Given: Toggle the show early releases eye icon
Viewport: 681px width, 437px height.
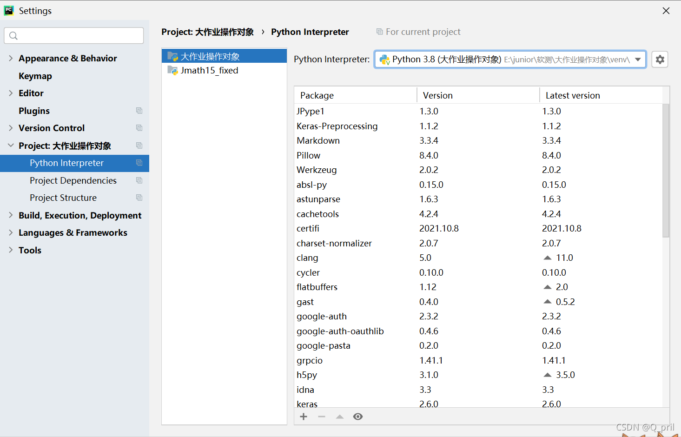Looking at the screenshot, I should pos(357,417).
